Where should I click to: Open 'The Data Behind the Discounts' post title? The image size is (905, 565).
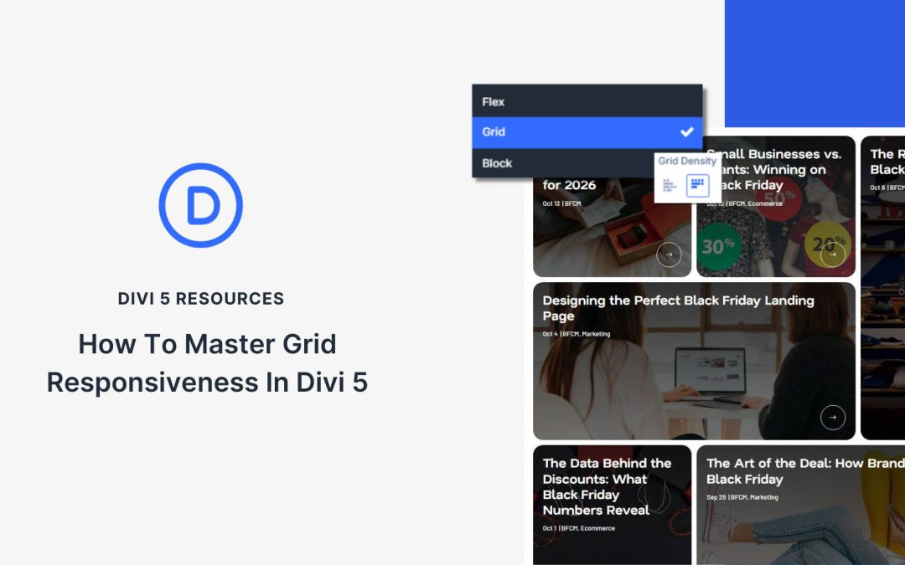[607, 486]
